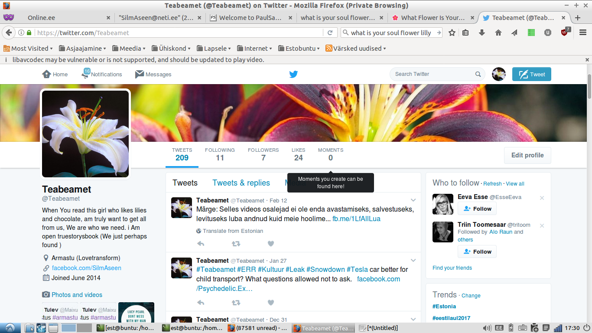Reload the page with the refresh icon
The width and height of the screenshot is (592, 333).
pos(330,33)
